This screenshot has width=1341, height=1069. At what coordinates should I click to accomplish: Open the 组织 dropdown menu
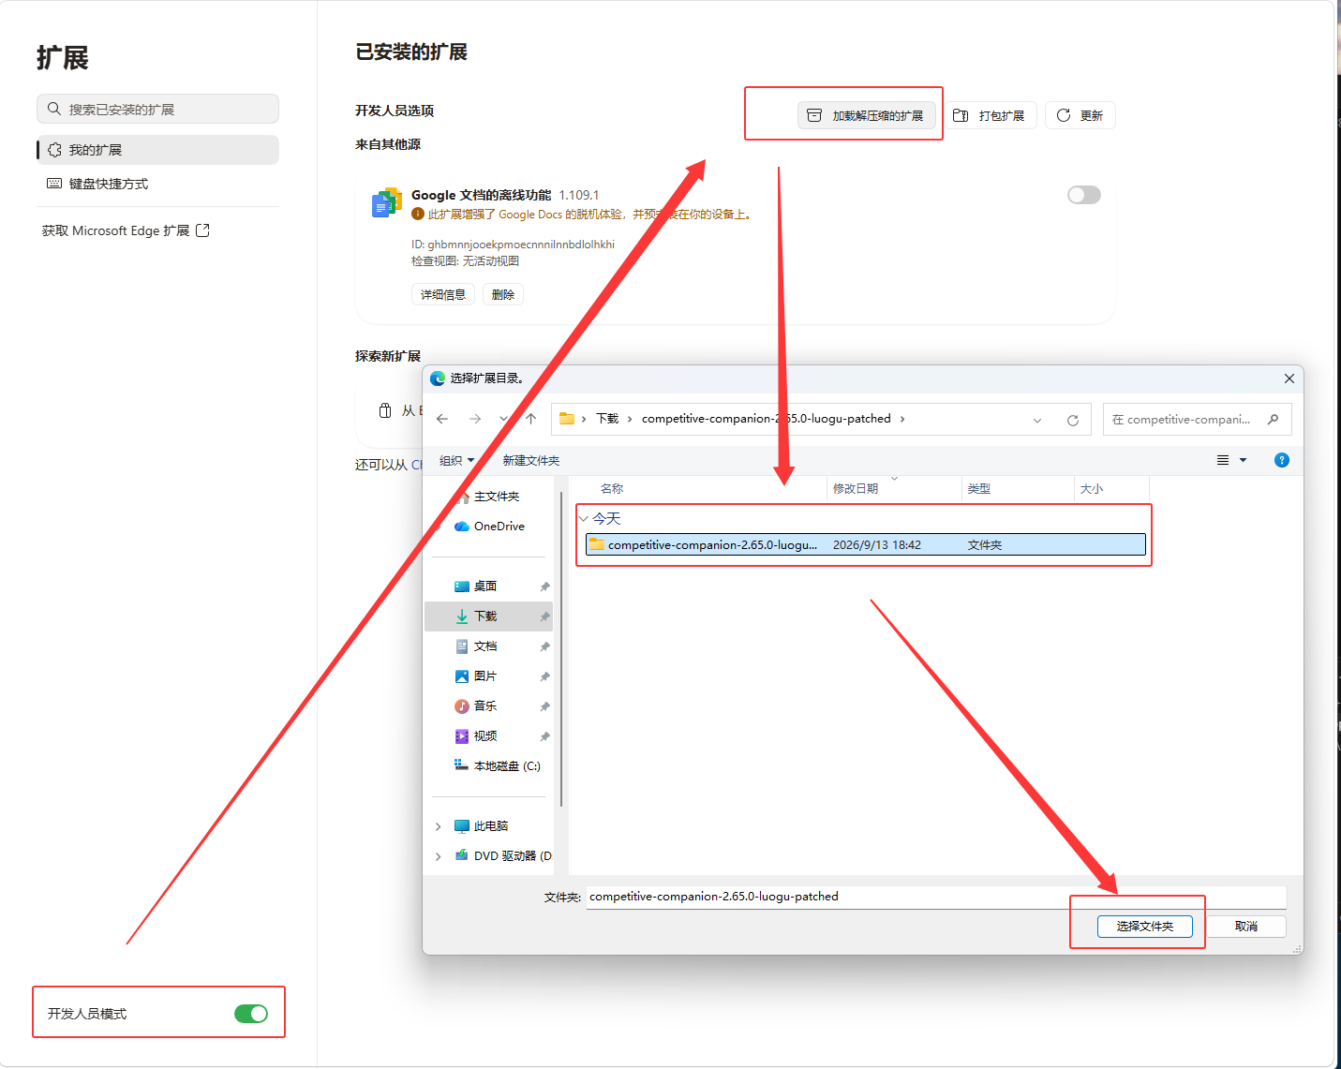coord(457,460)
